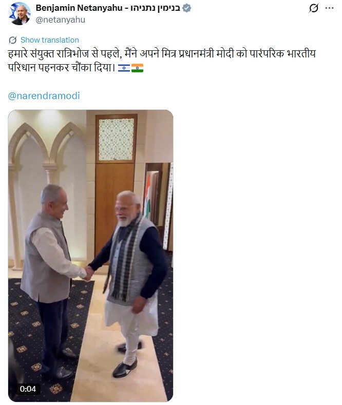Click the first line of Hindi post text

[x=162, y=54]
